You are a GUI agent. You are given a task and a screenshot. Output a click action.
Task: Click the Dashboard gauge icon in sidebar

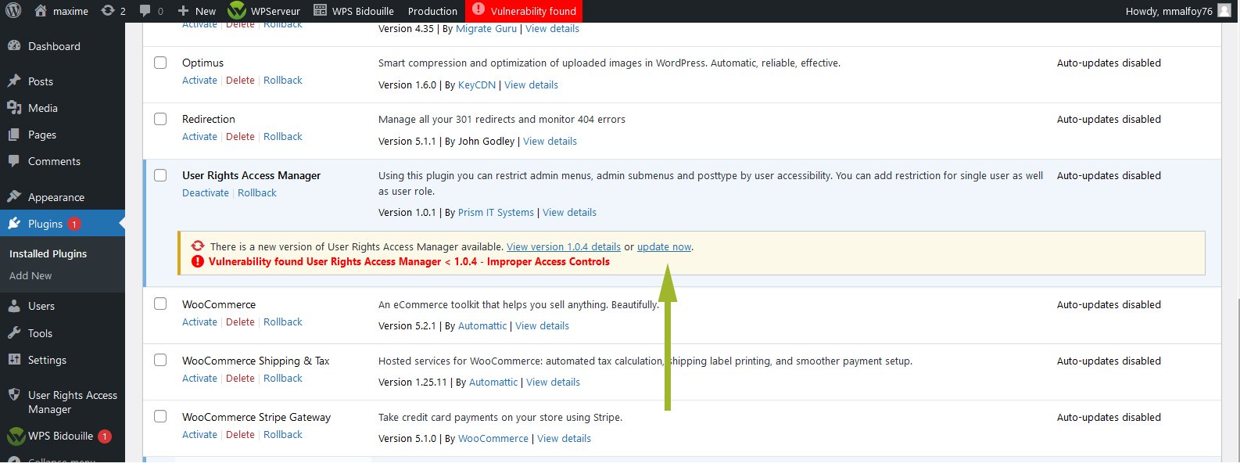click(x=14, y=46)
